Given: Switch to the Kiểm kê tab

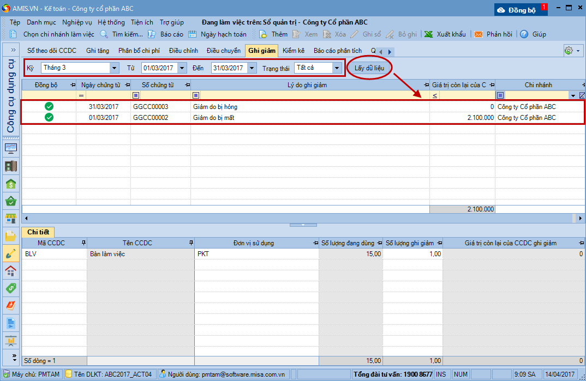Looking at the screenshot, I should [294, 51].
